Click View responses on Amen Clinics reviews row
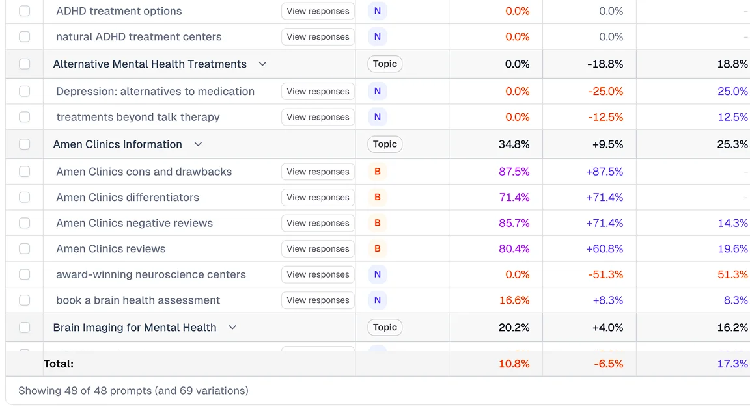Screen dimensions: 750x411 [318, 248]
